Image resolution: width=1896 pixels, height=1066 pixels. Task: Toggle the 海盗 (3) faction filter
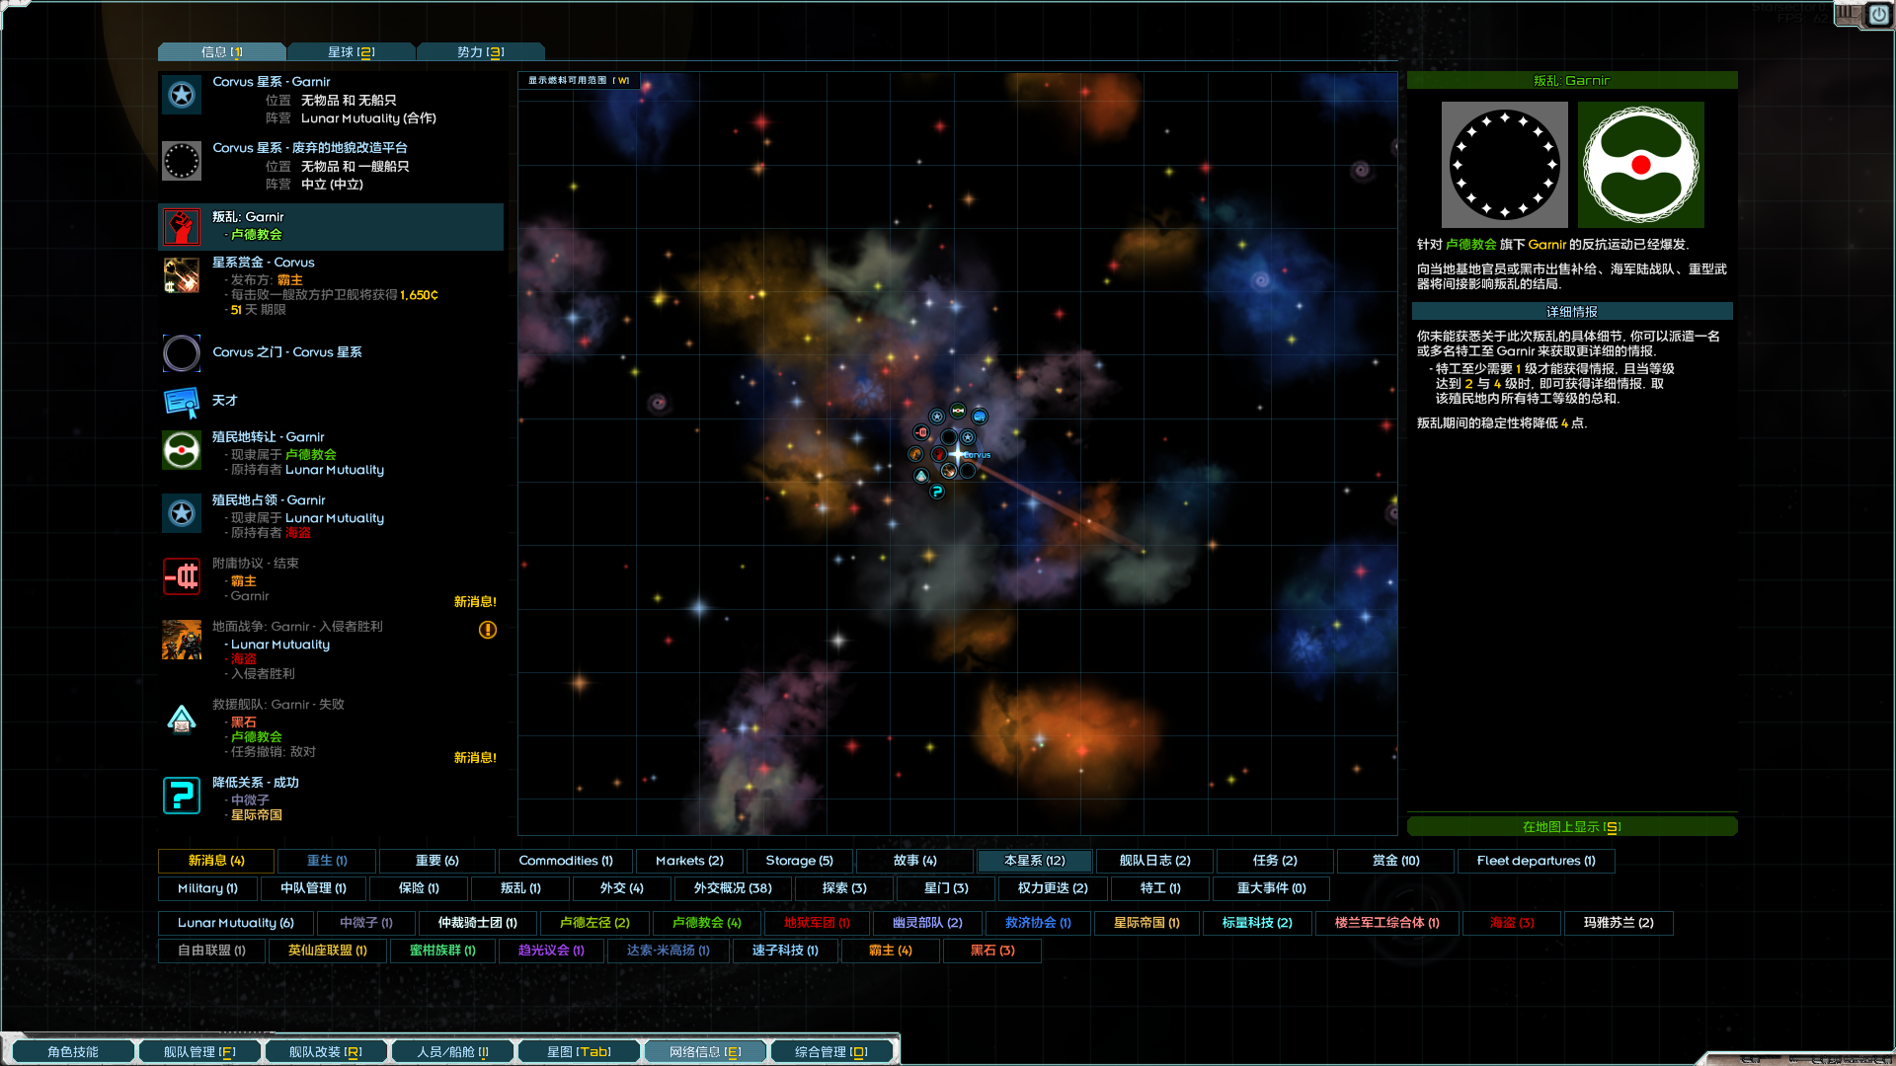click(x=1512, y=923)
